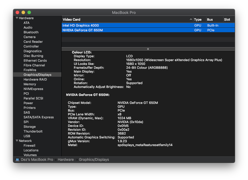Minimize the window with yellow button
The height and width of the screenshot is (180, 248).
pyautogui.click(x=23, y=12)
